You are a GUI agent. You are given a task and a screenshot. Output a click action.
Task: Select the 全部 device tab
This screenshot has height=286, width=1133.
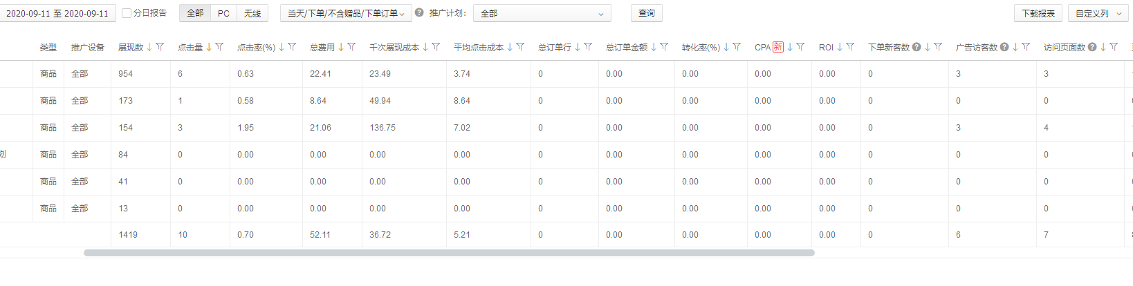(x=195, y=13)
